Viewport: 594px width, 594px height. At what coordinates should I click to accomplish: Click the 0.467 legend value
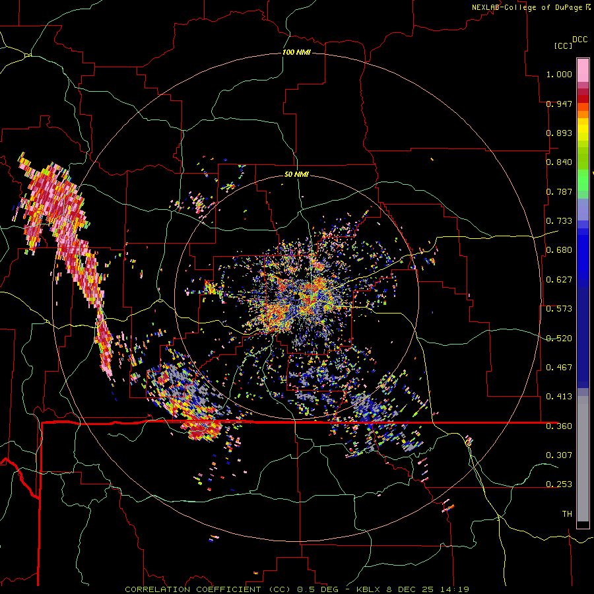coord(559,368)
